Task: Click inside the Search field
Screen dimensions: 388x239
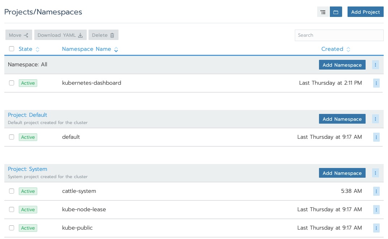Action: point(339,35)
